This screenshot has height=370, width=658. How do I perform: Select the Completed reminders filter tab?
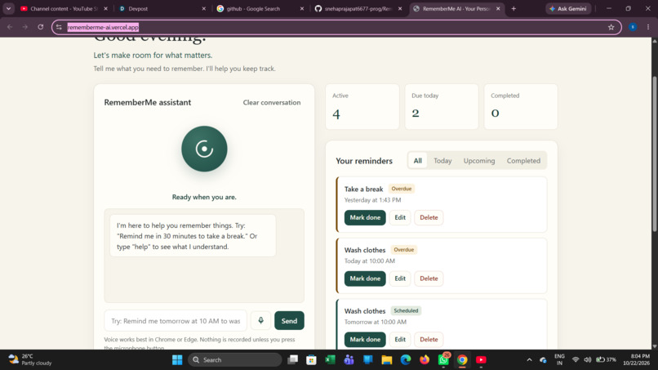click(523, 160)
